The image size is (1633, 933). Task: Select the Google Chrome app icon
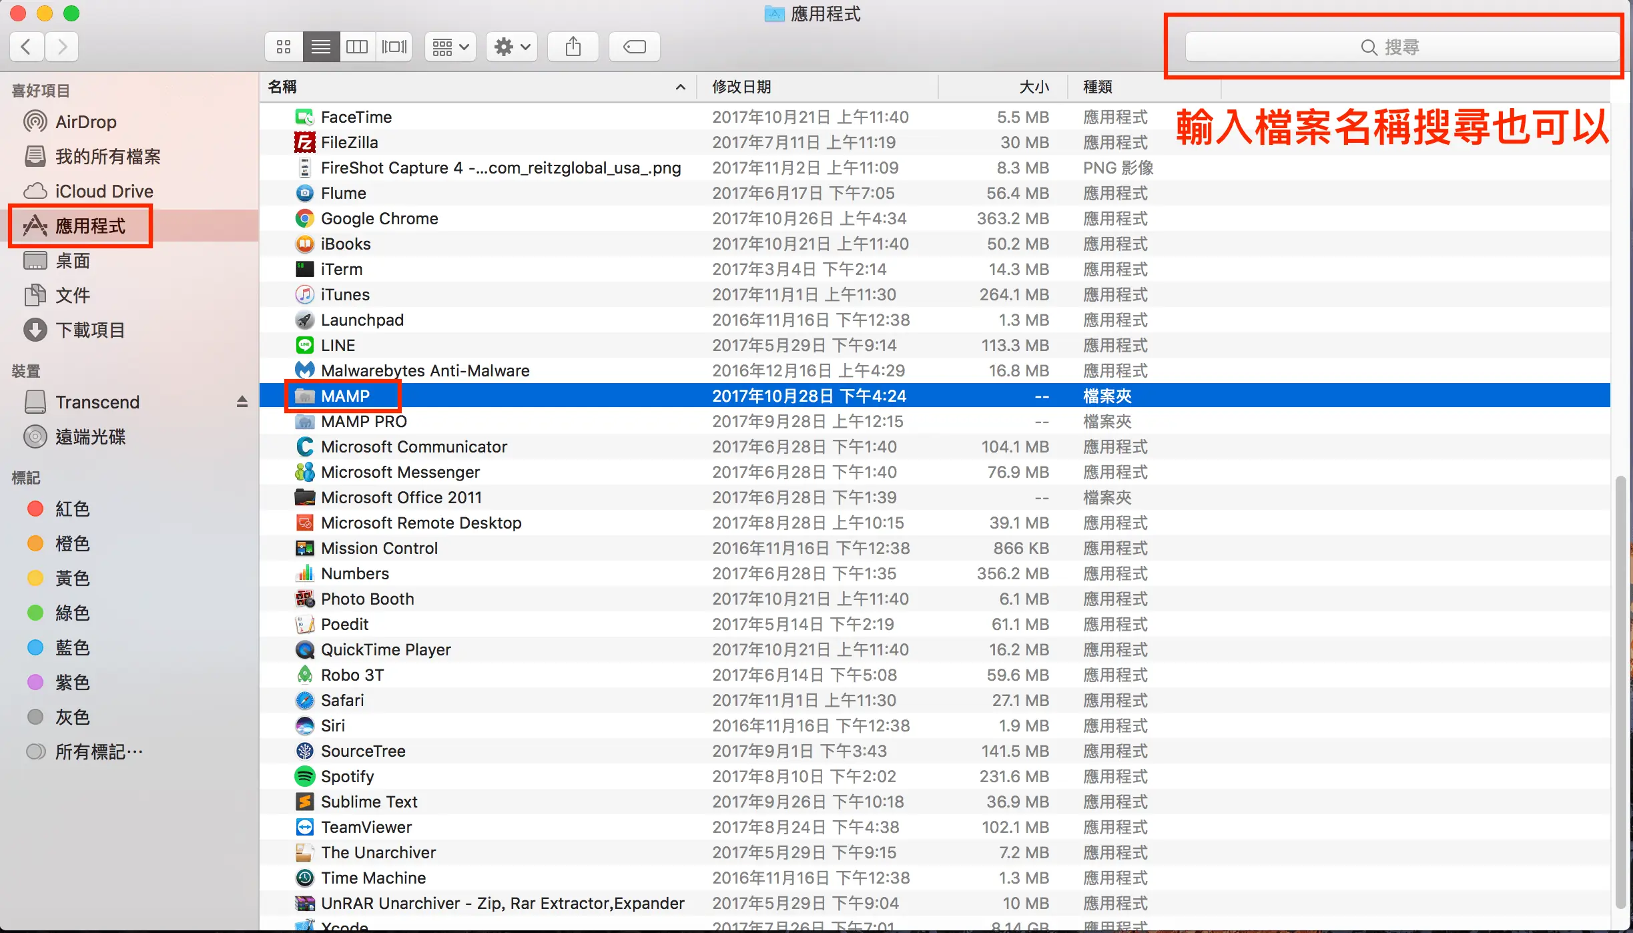click(304, 218)
